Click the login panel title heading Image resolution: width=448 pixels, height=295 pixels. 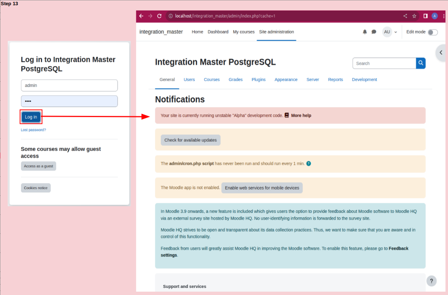(68, 64)
